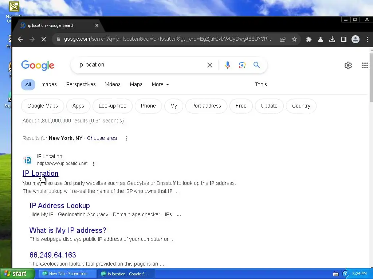Go back to previous page
The height and width of the screenshot is (279, 373).
pyautogui.click(x=20, y=39)
